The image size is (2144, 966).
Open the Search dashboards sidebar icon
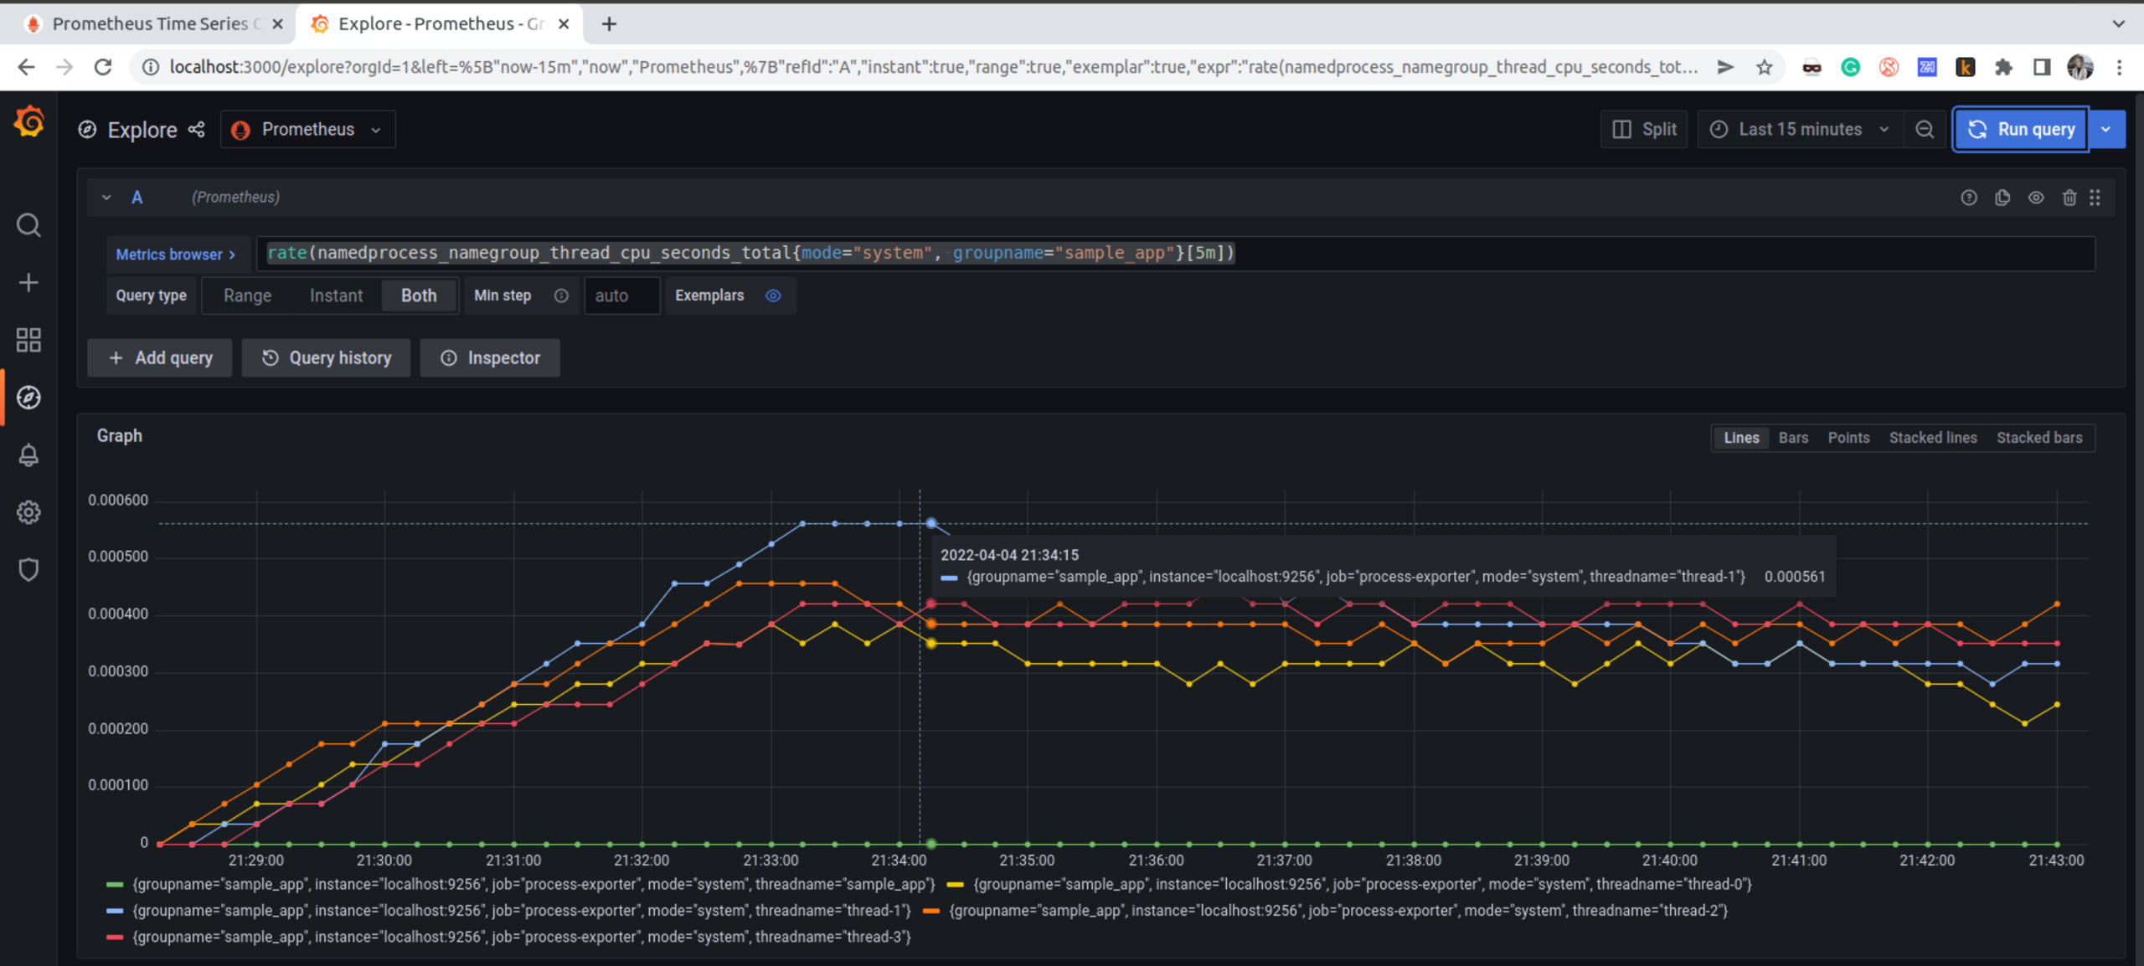pyautogui.click(x=28, y=225)
